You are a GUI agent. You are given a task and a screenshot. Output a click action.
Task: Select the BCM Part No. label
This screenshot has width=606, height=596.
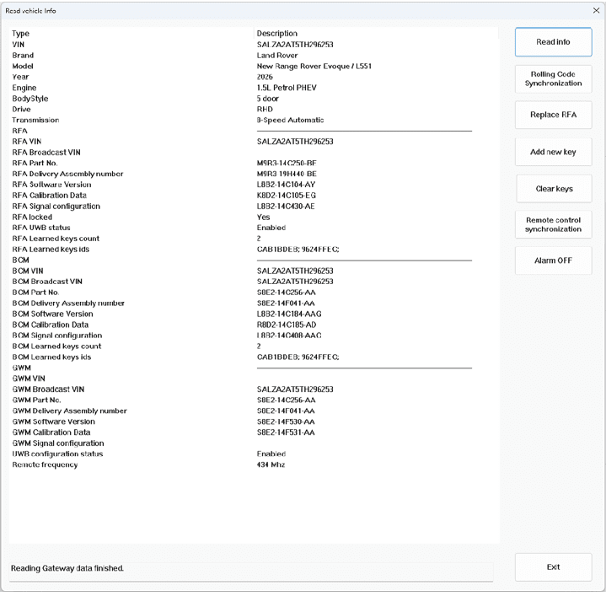[x=35, y=293]
